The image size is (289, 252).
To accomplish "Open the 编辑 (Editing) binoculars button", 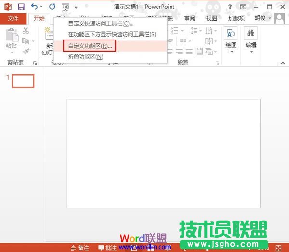I will pos(251,39).
